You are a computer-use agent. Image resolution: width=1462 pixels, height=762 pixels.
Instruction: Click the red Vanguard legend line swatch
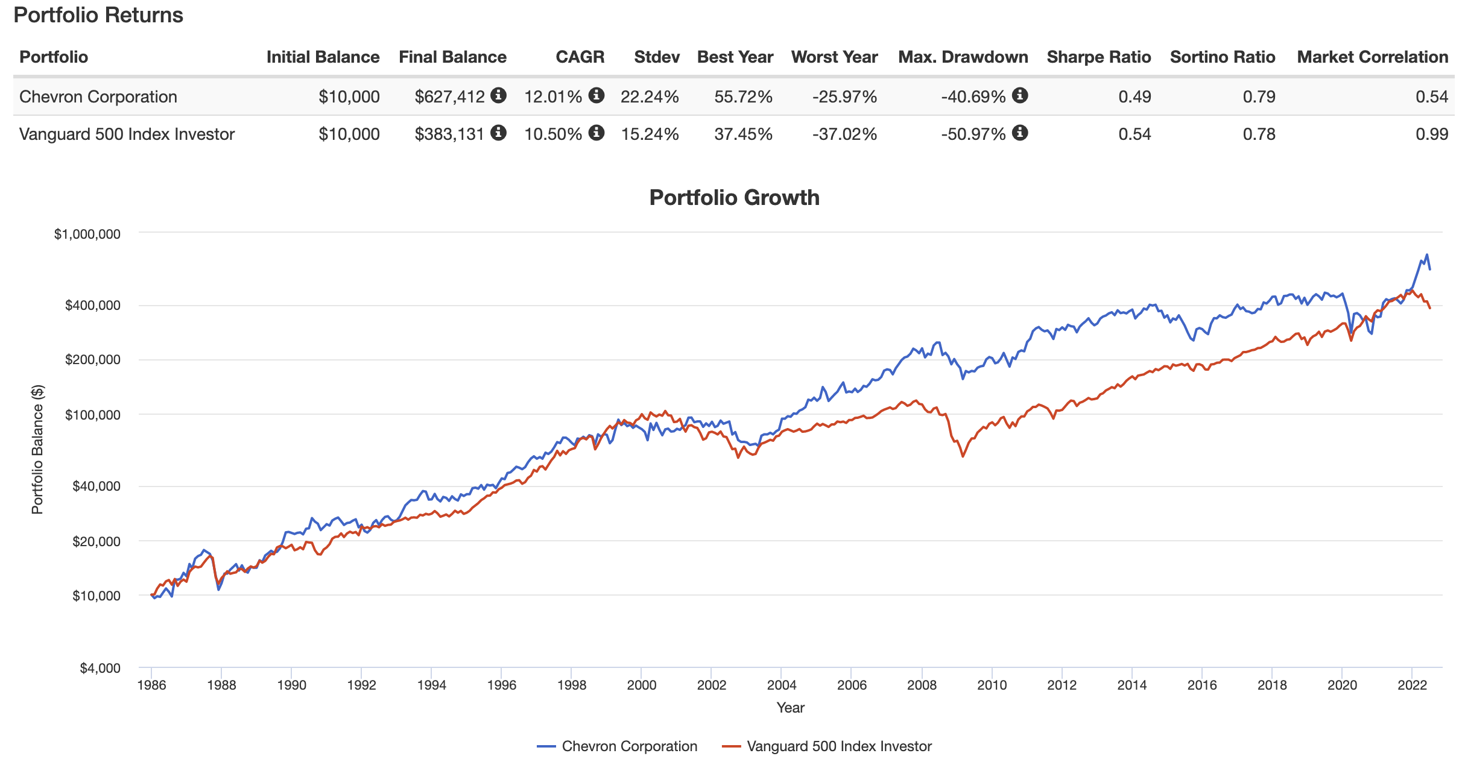[731, 747]
